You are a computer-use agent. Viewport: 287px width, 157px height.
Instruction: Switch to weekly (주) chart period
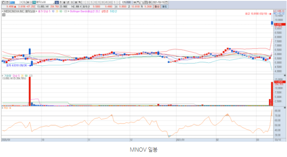[61, 2]
